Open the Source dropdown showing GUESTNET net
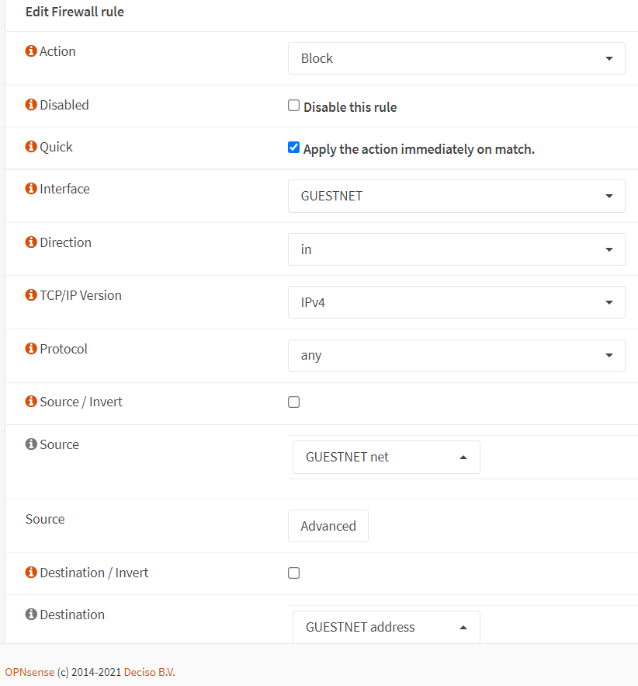The width and height of the screenshot is (638, 686). click(x=387, y=457)
